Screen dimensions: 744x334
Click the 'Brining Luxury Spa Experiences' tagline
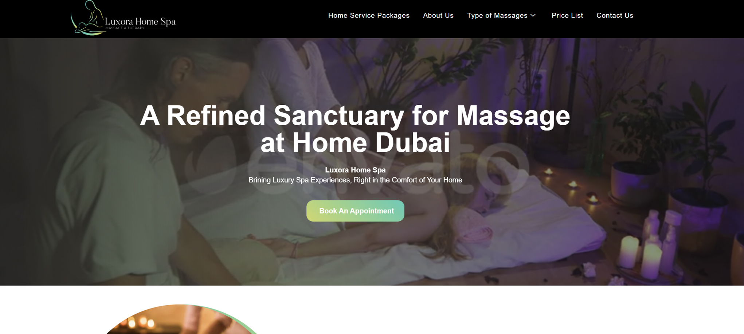coord(355,180)
